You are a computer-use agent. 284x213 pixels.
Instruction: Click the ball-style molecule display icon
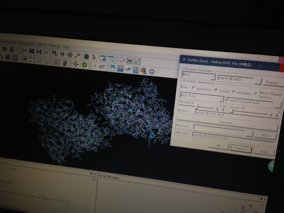pyautogui.click(x=32, y=51)
